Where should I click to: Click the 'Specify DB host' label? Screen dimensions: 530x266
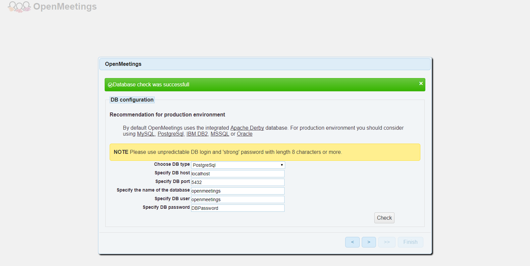[172, 173]
